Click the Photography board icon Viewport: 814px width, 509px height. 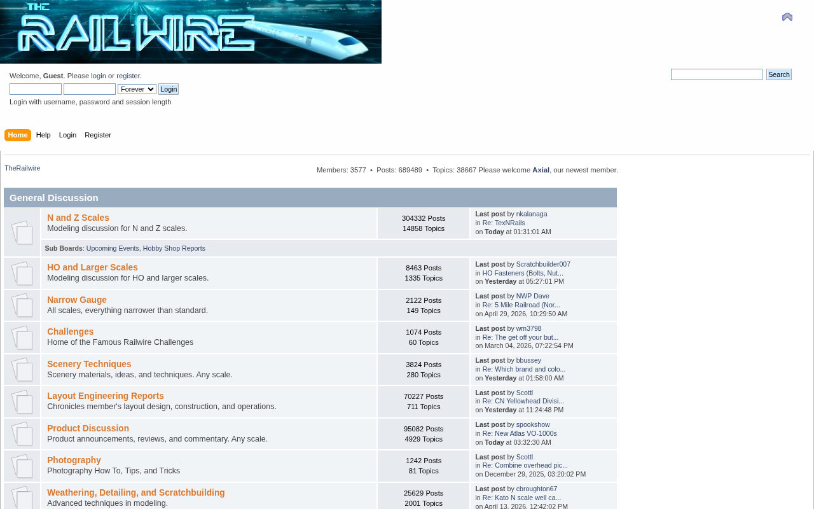pyautogui.click(x=22, y=466)
